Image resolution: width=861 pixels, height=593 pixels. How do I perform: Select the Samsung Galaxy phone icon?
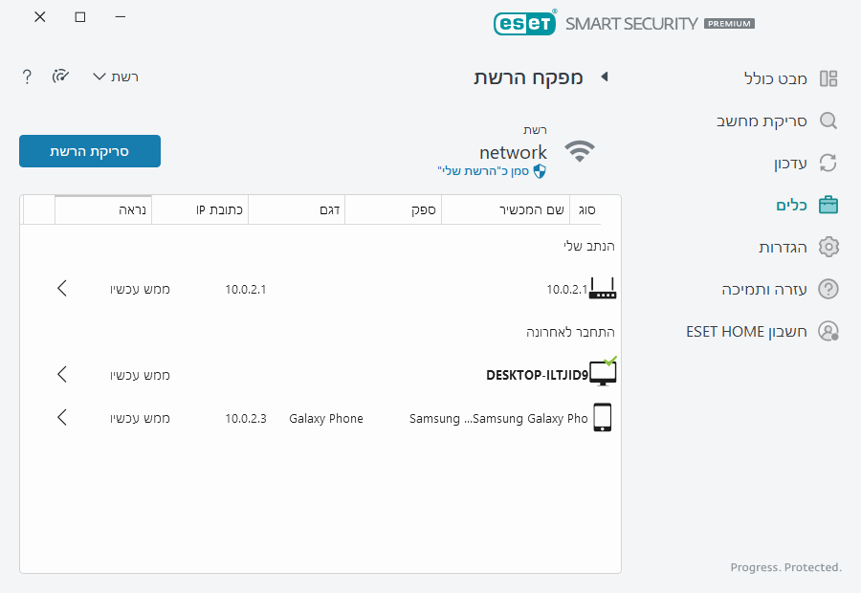602,418
